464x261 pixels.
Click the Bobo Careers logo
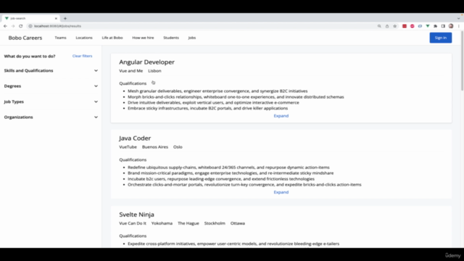tap(25, 38)
